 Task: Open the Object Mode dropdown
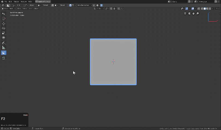(8, 9)
